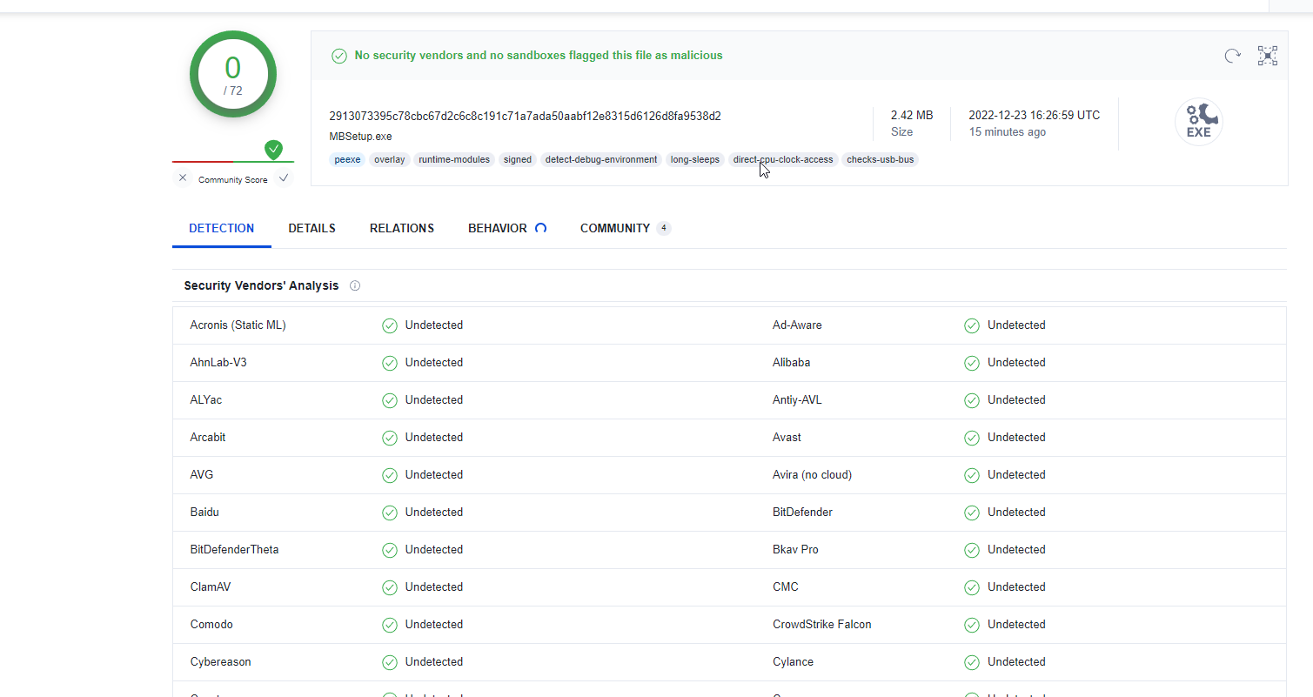Click the community score red-green bar

233,162
